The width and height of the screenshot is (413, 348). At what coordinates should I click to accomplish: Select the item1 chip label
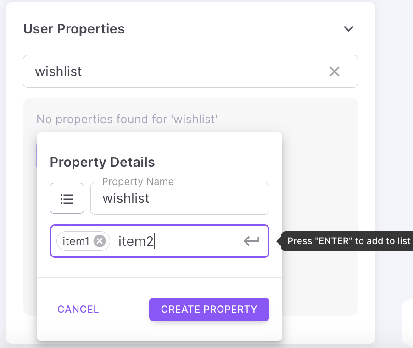click(76, 241)
